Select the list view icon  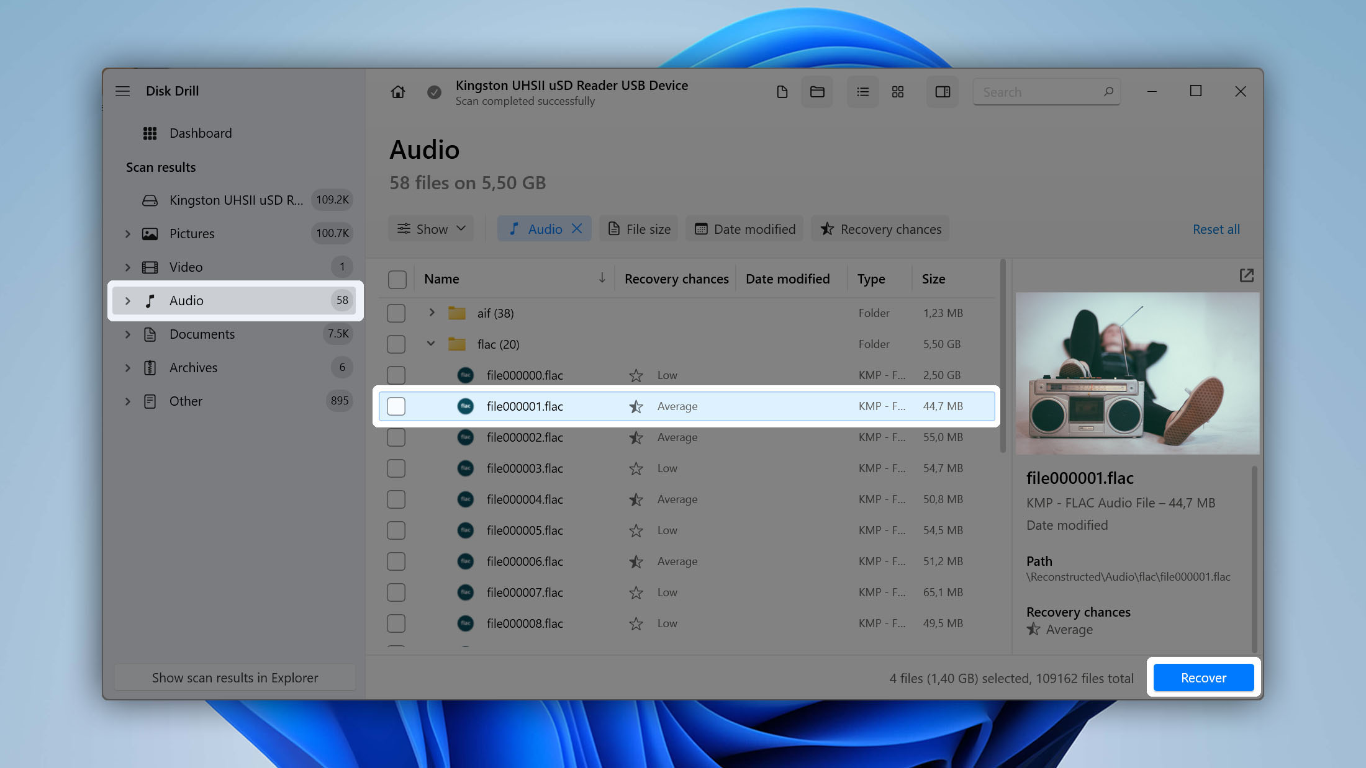click(863, 92)
